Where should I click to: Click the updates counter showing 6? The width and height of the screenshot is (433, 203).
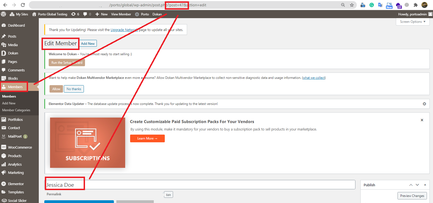(x=75, y=14)
